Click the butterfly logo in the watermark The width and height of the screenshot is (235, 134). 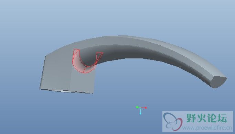173,122
